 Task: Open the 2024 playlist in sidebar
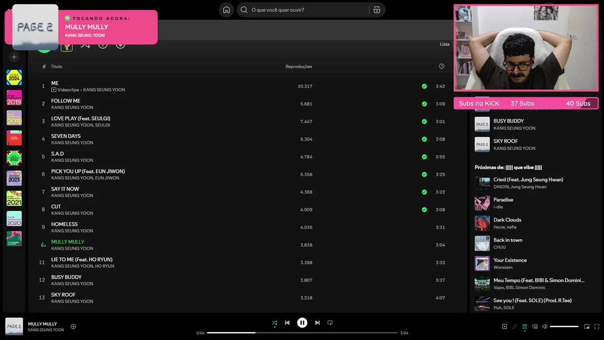tap(14, 77)
